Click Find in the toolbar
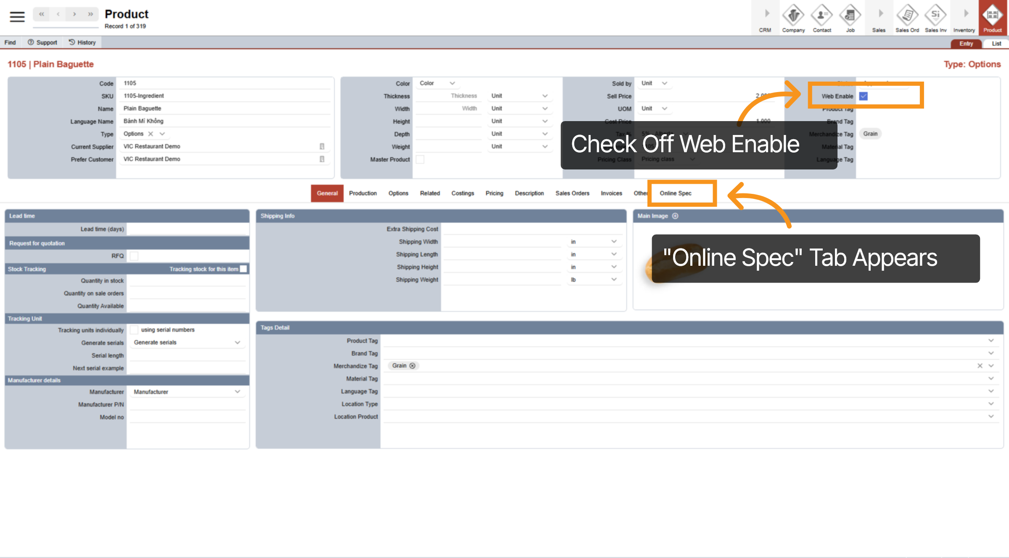 point(10,42)
